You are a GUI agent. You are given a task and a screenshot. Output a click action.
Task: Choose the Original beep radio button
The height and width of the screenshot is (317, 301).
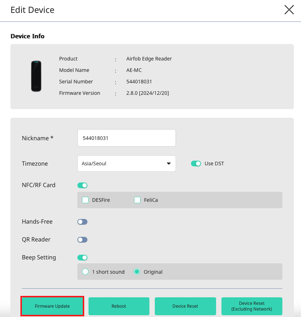click(x=137, y=272)
